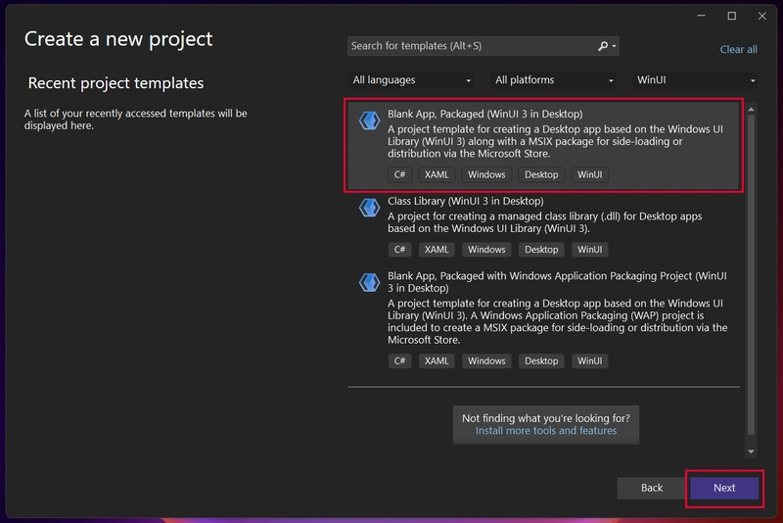Click the Windows tag under Class Library
The height and width of the screenshot is (523, 783).
[x=486, y=250]
